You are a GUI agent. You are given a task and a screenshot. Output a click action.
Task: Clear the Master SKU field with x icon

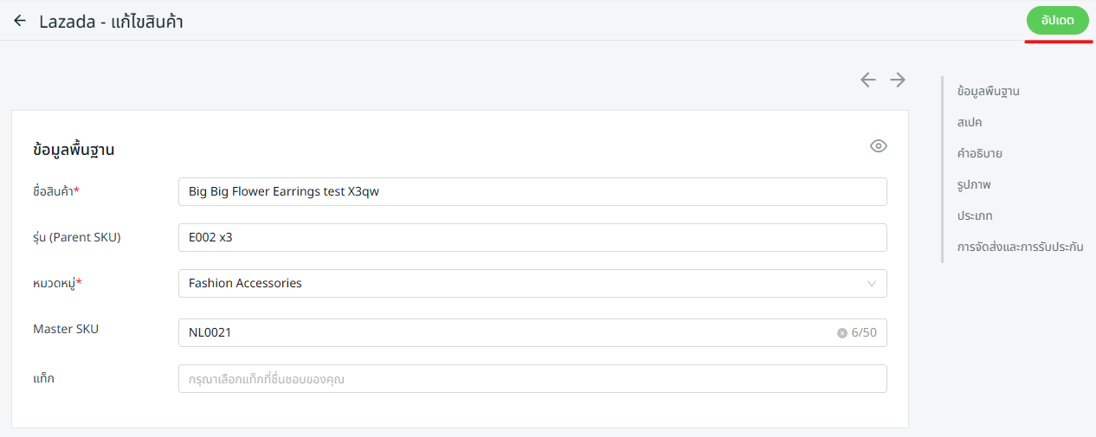coord(841,333)
